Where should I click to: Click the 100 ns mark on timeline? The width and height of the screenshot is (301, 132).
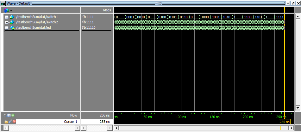181,117
